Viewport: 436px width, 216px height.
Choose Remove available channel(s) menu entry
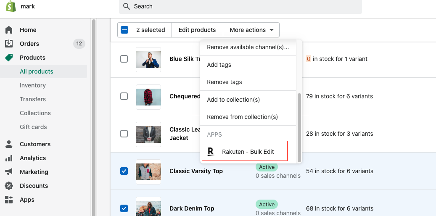pos(248,47)
